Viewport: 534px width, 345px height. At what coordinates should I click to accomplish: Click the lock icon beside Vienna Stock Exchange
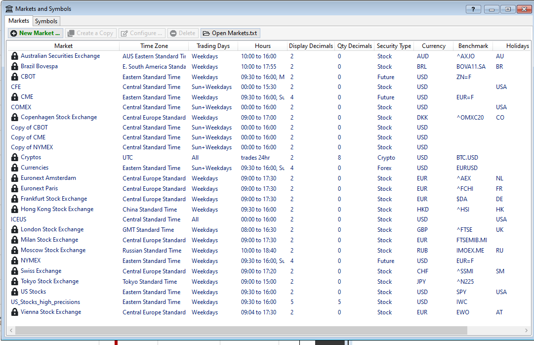tap(15, 312)
